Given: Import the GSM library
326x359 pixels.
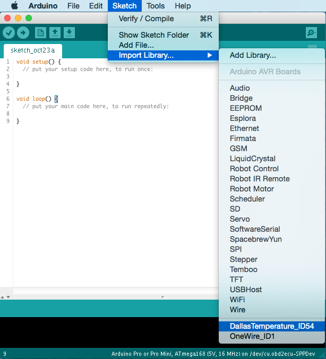Looking at the screenshot, I should click(x=272, y=148).
